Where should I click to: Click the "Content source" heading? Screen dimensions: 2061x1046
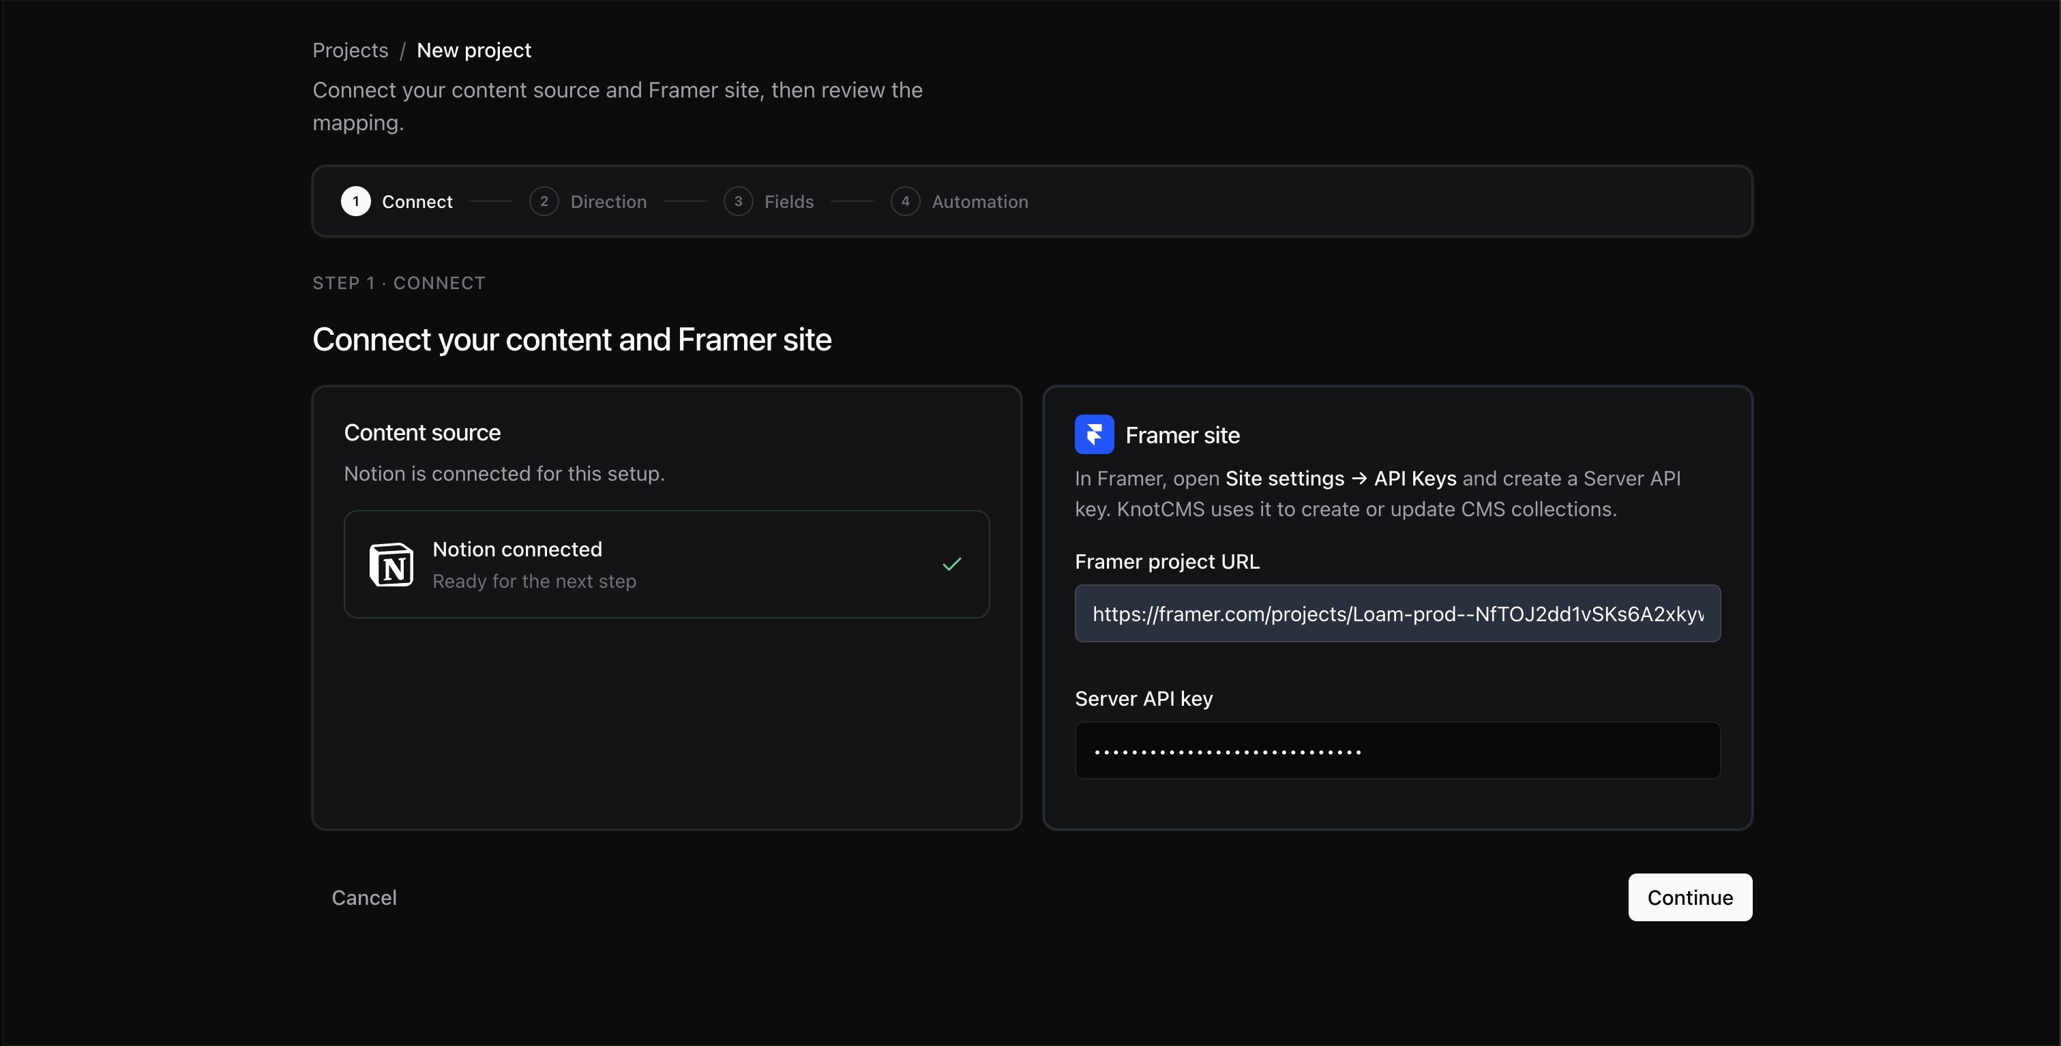point(421,432)
